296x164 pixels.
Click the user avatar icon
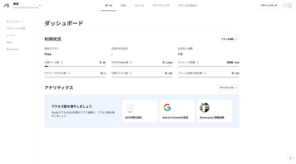(x=290, y=5)
